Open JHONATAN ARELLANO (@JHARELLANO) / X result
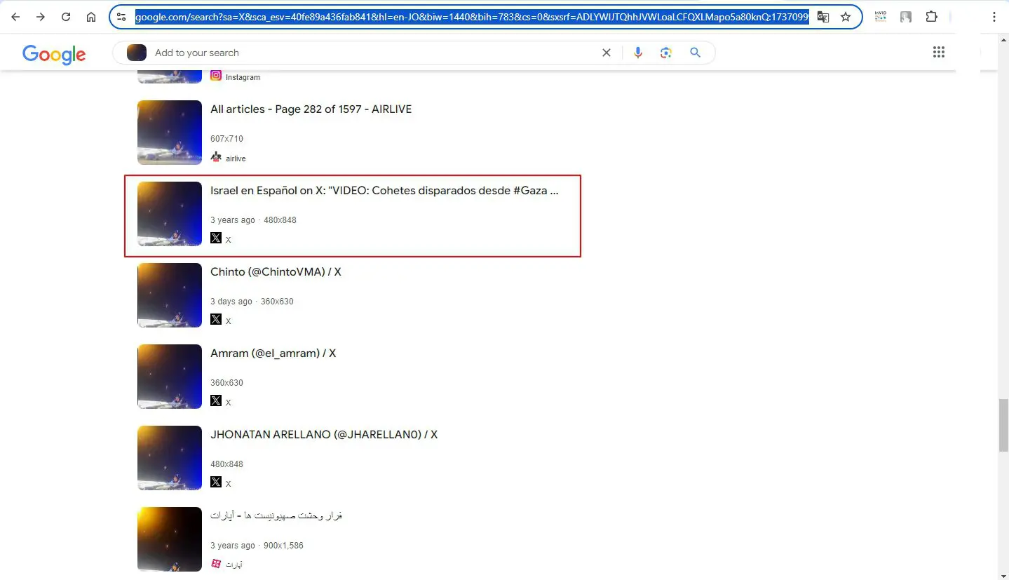Screen dimensions: 1009x580 [324, 435]
